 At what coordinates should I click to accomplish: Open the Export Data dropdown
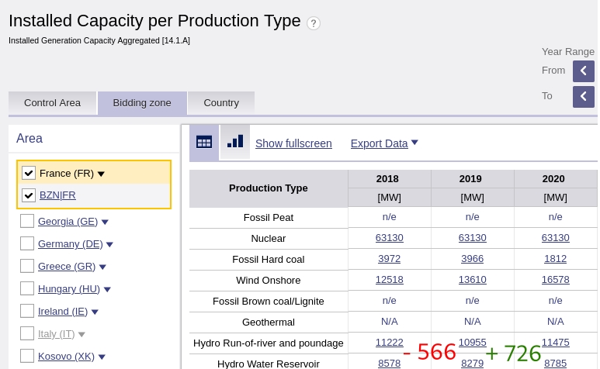point(384,143)
